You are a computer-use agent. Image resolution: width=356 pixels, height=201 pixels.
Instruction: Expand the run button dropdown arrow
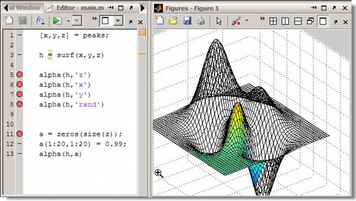coord(68,21)
